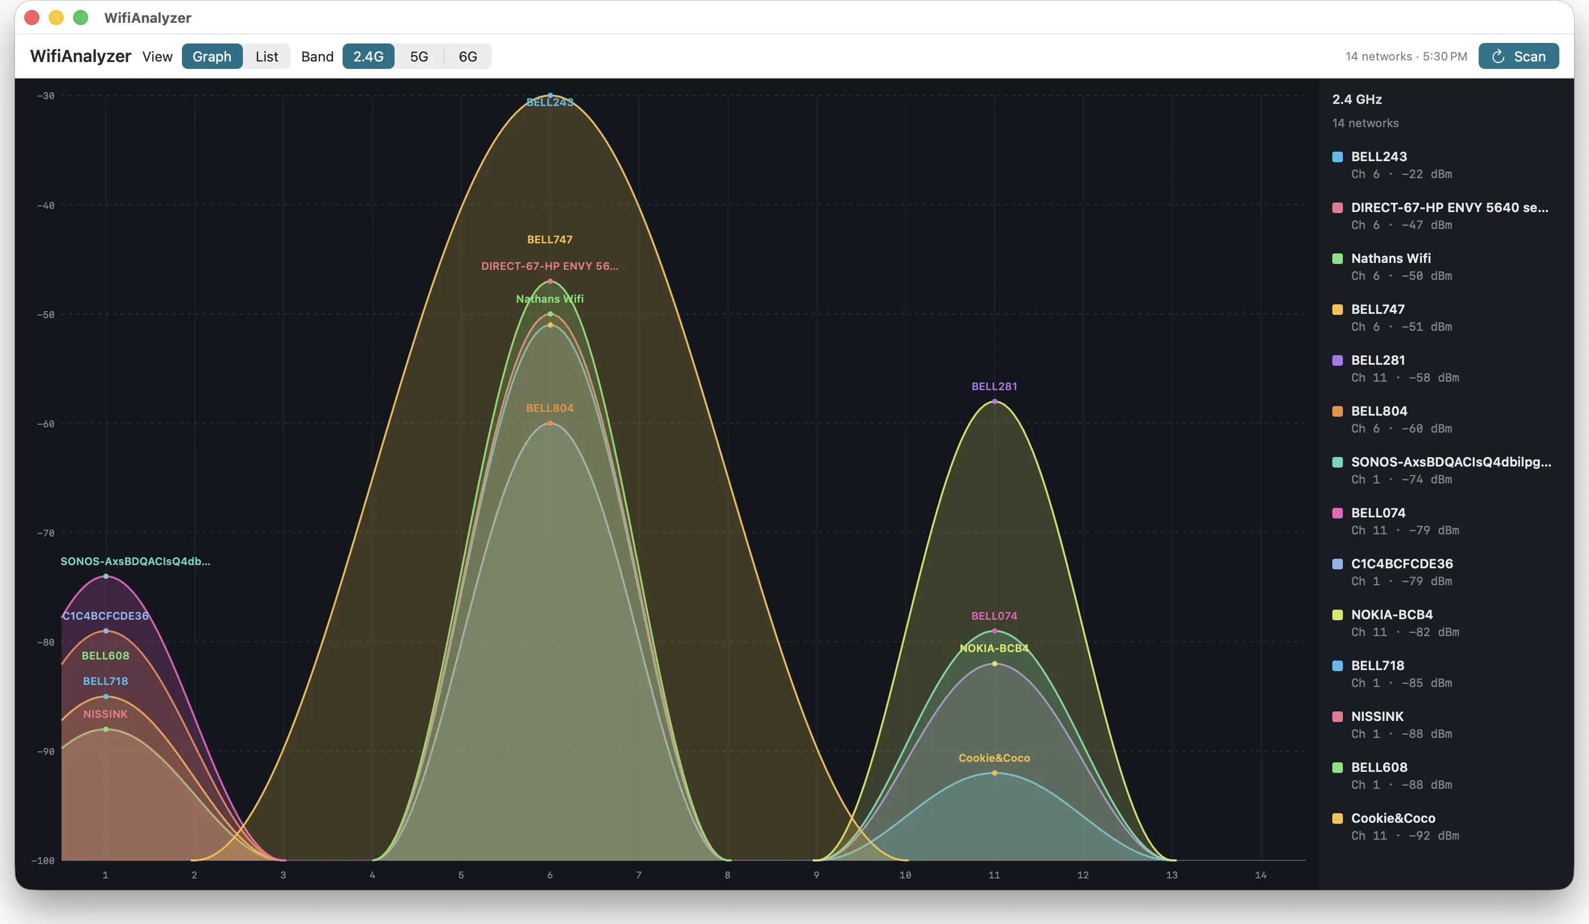Click BELL804 orange swatch in legend
1589x924 pixels.
point(1337,411)
